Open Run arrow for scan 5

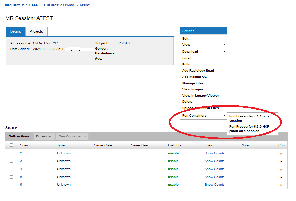tap(281, 177)
